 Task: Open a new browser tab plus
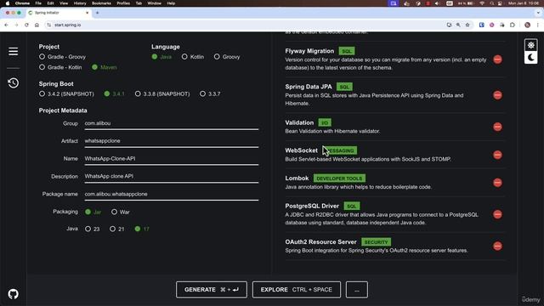[97, 13]
